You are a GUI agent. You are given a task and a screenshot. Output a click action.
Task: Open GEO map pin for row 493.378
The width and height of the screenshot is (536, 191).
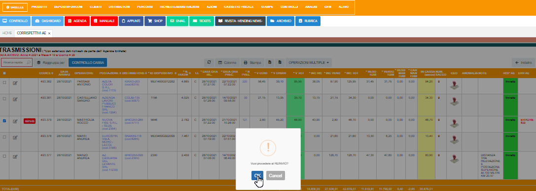454,139
